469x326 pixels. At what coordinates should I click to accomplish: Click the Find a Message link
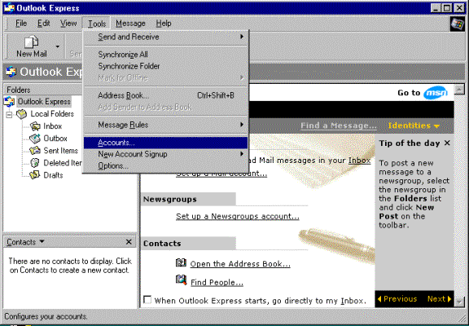click(x=338, y=126)
